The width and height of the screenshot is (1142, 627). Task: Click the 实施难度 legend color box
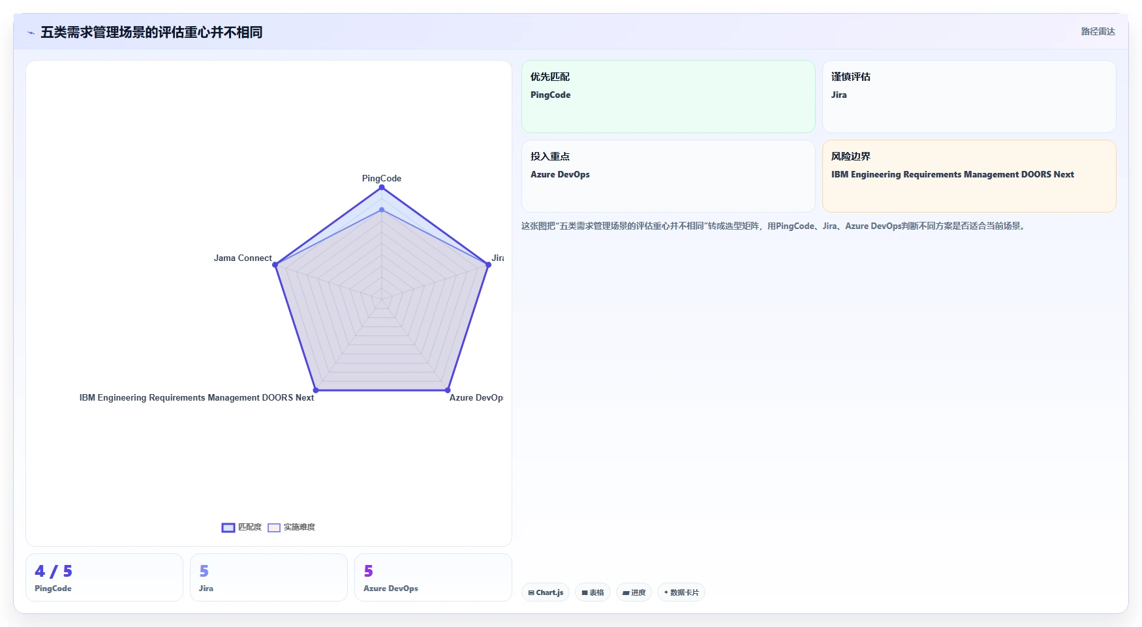(274, 528)
